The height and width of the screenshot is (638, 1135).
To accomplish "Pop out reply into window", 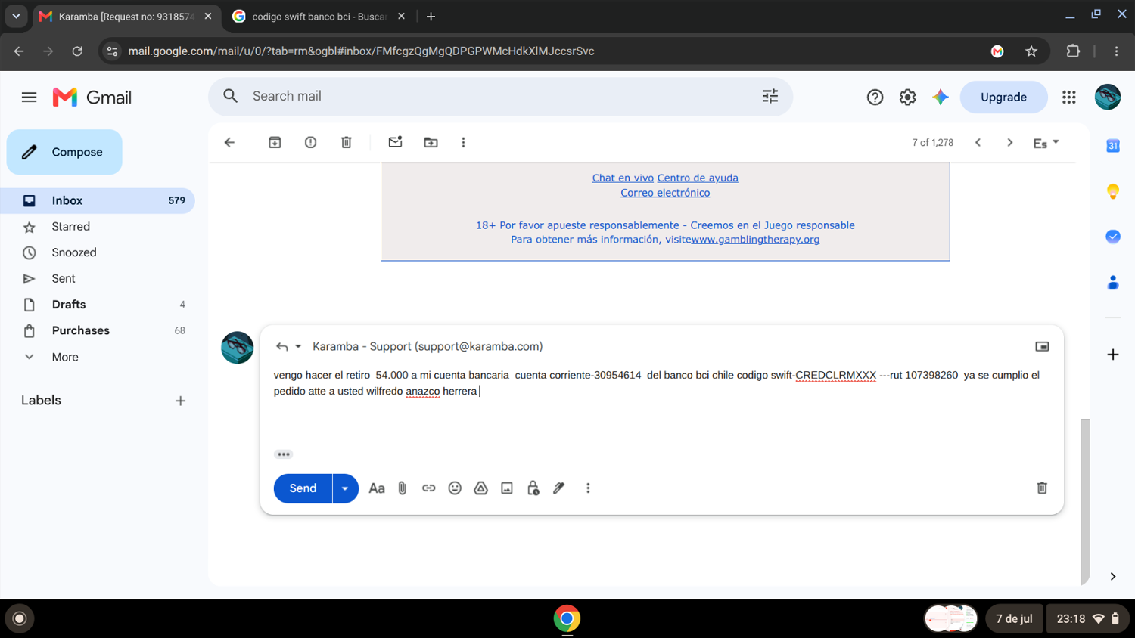I will pos(1042,346).
